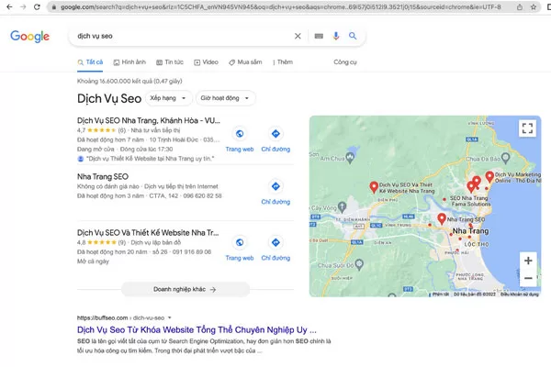551x367 pixels.
Task: Expand the map to fullscreen
Action: [x=527, y=128]
